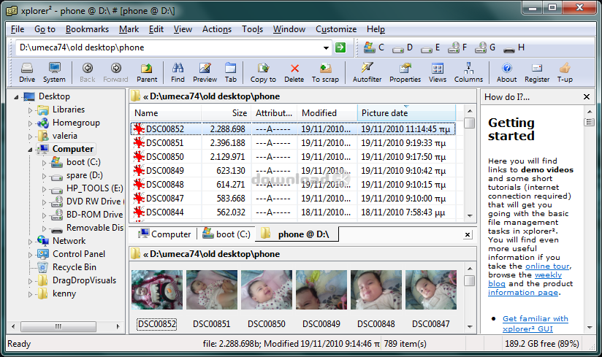Switch to the boot (C:) tab
This screenshot has height=357, width=602.
[226, 234]
